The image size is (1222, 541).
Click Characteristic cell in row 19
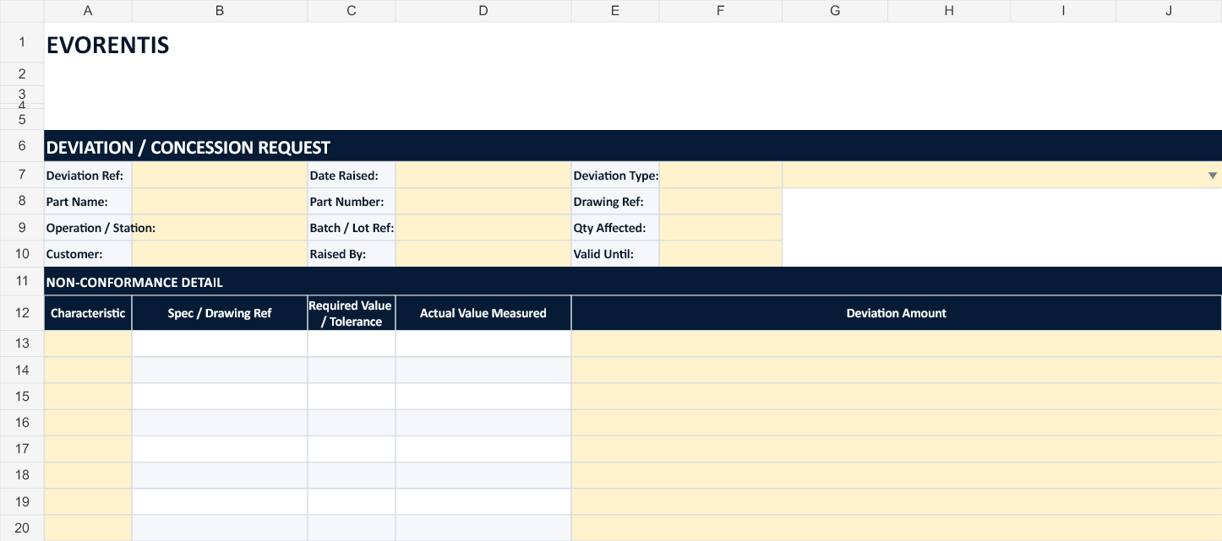pos(88,501)
